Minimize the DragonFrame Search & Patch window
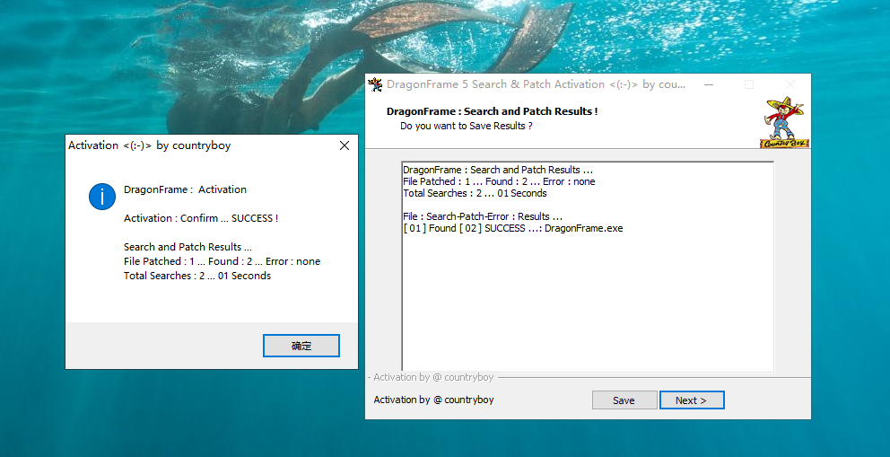 pos(709,84)
